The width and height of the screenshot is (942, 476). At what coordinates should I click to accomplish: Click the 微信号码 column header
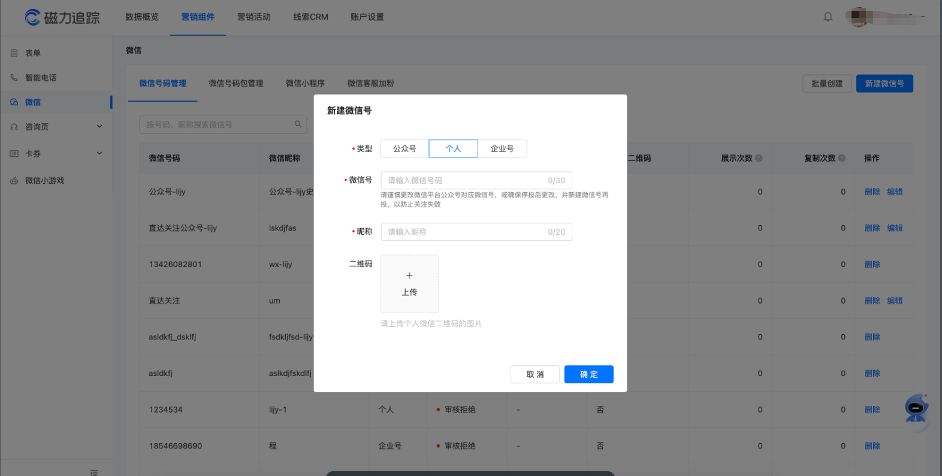pyautogui.click(x=164, y=158)
